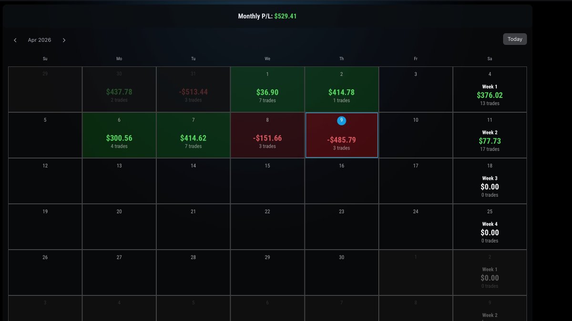Click the Sa weekday column header

point(490,59)
